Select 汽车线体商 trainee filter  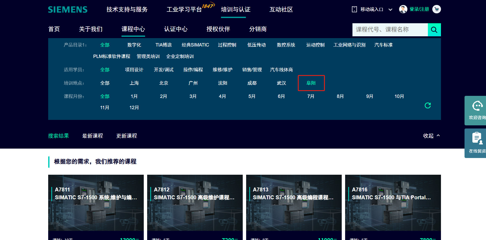281,70
